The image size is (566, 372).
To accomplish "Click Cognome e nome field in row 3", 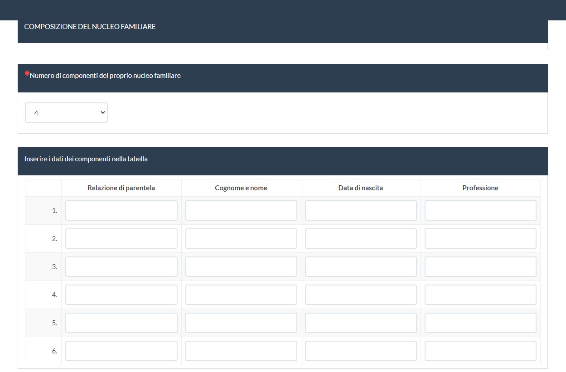I will (x=241, y=267).
